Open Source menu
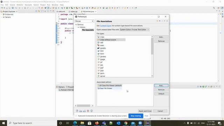Image resolution: width=224 pixels, height=126 pixels. click(12, 5)
